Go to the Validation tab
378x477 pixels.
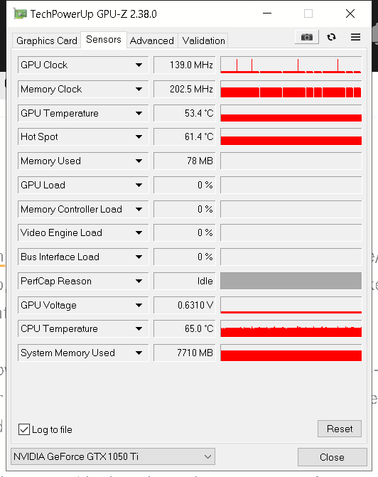point(203,41)
